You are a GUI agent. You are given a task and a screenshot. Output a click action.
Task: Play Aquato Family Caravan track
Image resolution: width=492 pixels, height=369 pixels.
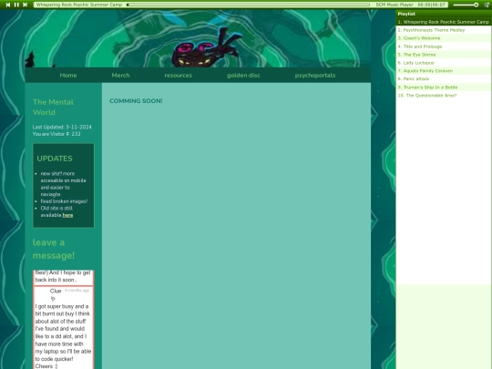coord(444,71)
